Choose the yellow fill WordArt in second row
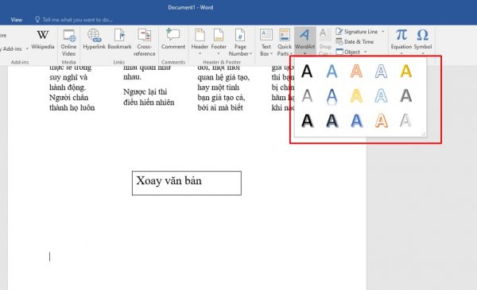This screenshot has height=290, width=477. pos(356,96)
